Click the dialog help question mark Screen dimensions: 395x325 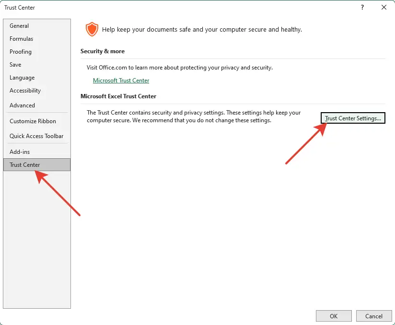[x=362, y=8]
